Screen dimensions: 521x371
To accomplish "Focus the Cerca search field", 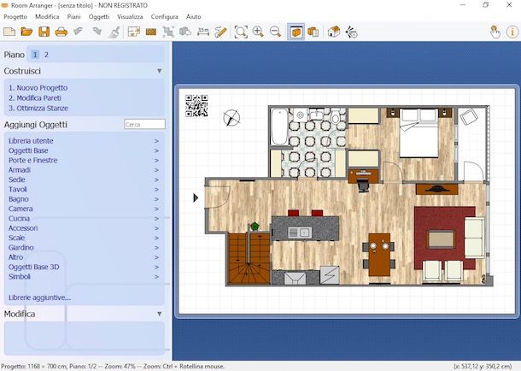I will pos(144,124).
